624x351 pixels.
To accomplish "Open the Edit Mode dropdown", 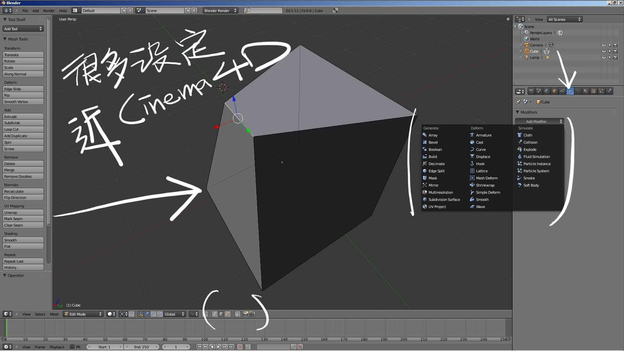I will [x=83, y=314].
